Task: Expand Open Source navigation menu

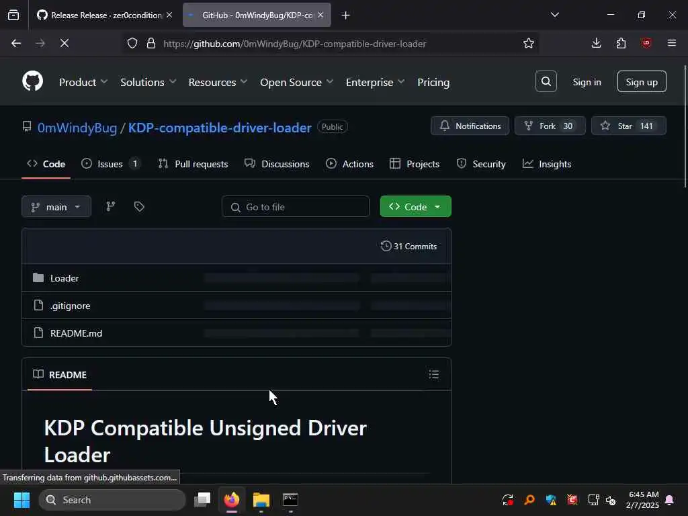Action: (x=296, y=82)
